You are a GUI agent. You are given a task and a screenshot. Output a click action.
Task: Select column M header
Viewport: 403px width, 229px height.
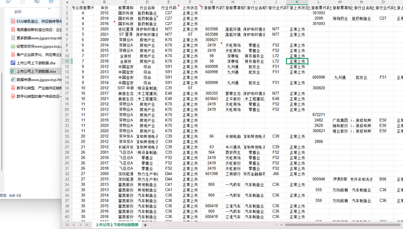coord(340,2)
